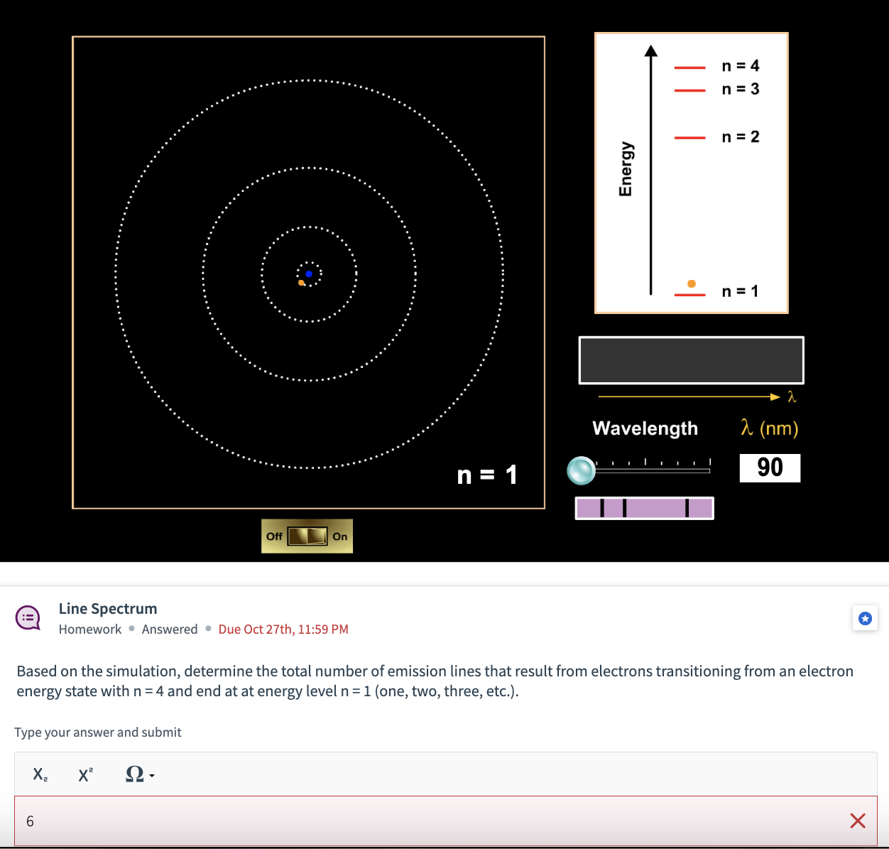The width and height of the screenshot is (889, 849).
Task: Click the Line Spectrum discussion bubble icon
Action: click(x=28, y=617)
